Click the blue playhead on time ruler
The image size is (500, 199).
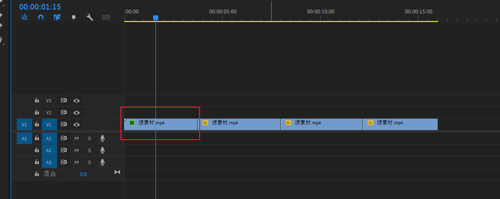[x=155, y=18]
